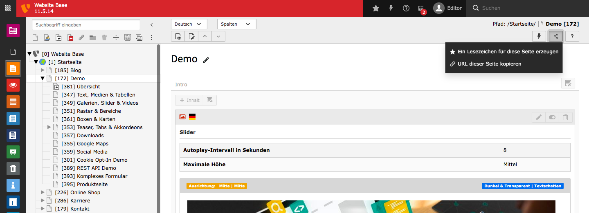Open the bookmarks star in the top bar
The width and height of the screenshot is (589, 213).
[x=376, y=8]
